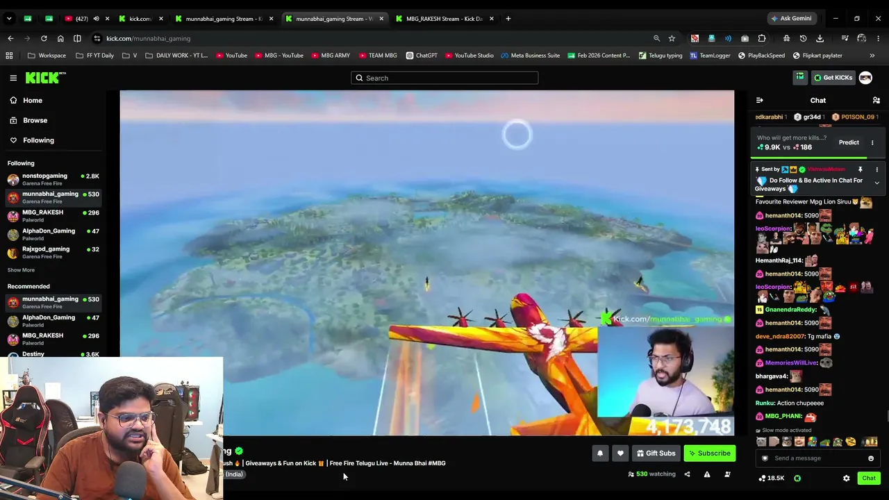
Task: Click the mute audio icon on YouTube tab
Action: 96,19
